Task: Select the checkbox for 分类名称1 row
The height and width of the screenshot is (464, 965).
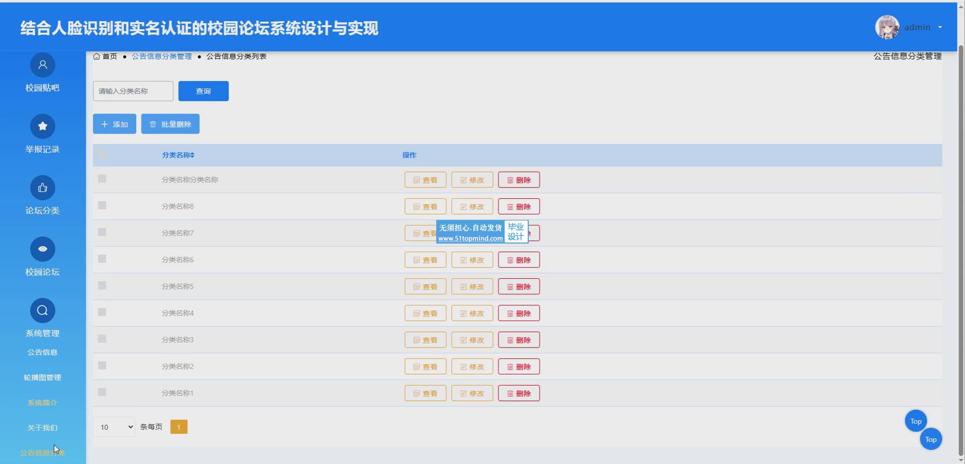Action: [102, 392]
